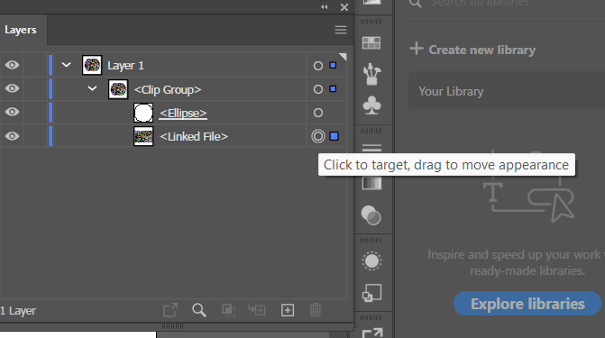This screenshot has height=338, width=605.
Task: Click the Clip Group thumbnail
Action: click(118, 89)
